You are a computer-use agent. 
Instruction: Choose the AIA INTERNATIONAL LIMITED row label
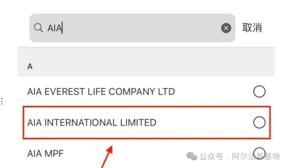[x=92, y=123]
